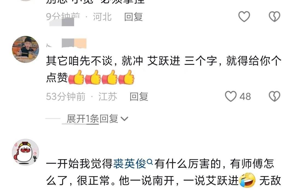Dislike the Jiangsu comment with the broken heart

click(275, 96)
